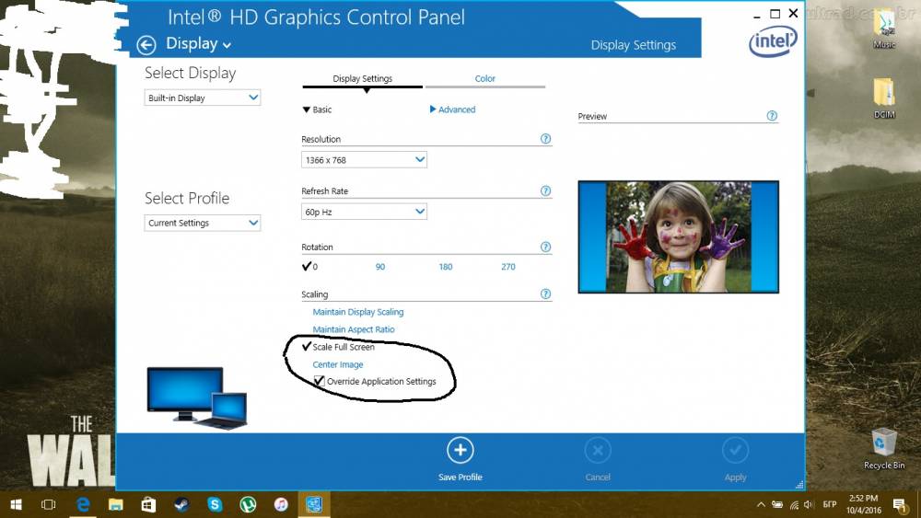Open the Action Center notifications icon
Screen dimensions: 921x518
point(901,504)
